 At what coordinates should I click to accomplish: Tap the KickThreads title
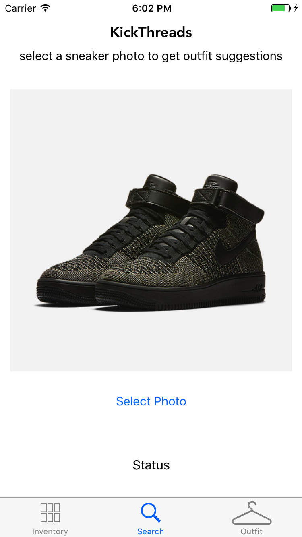coord(151,32)
